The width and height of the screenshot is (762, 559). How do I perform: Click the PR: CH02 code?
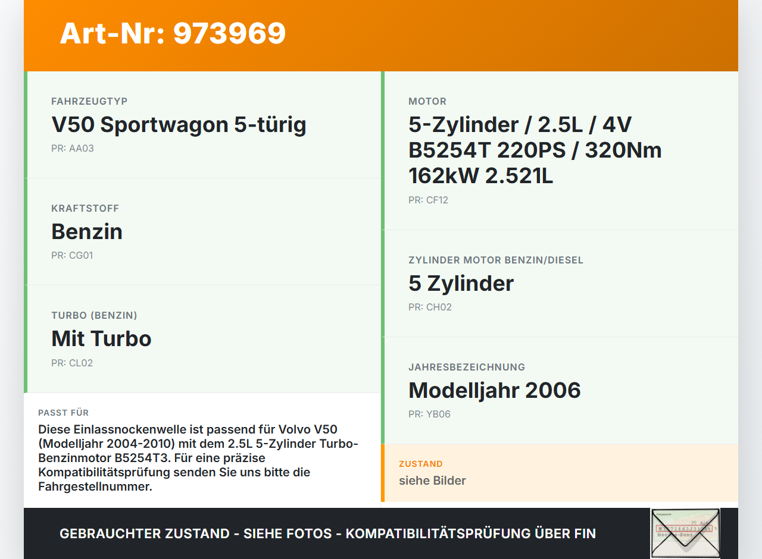pyautogui.click(x=429, y=307)
